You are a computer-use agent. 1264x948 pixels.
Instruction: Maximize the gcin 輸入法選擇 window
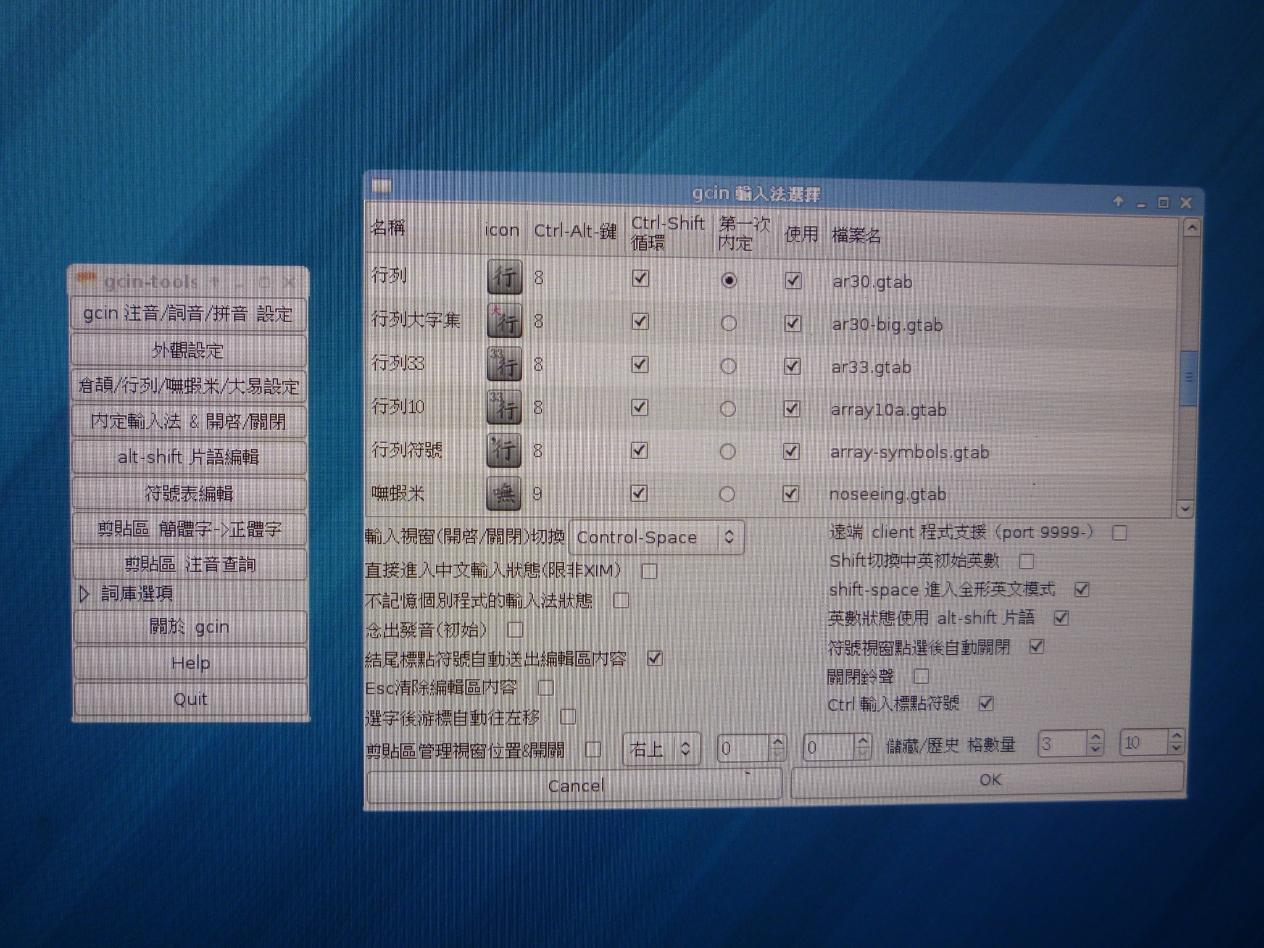[x=1163, y=202]
